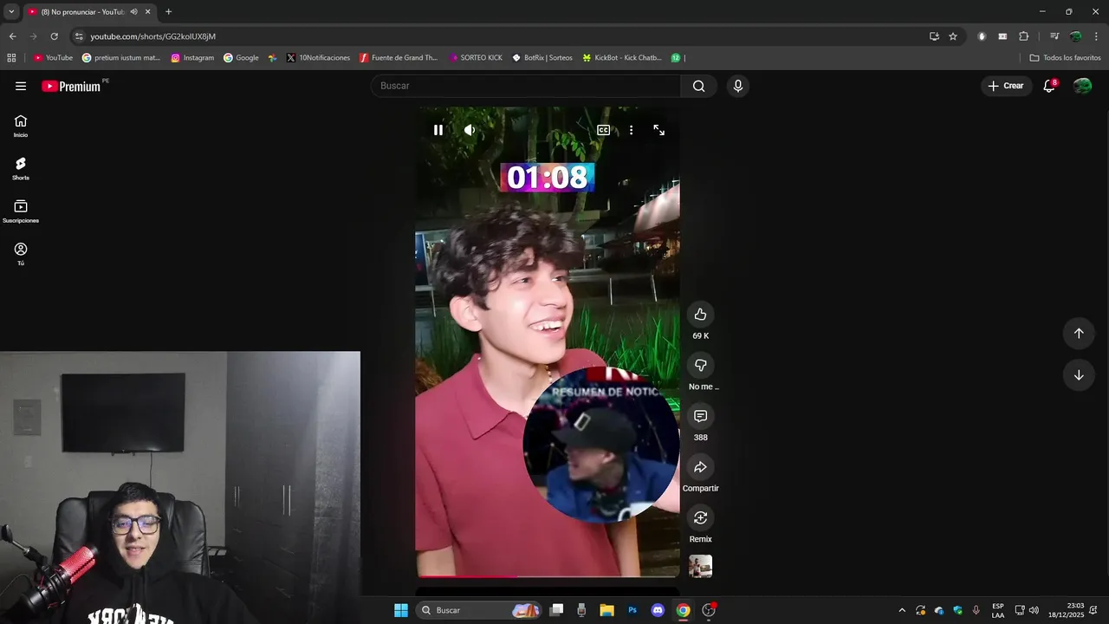This screenshot has width=1109, height=624.
Task: Open the BotRix | Sorteos bookmark
Action: point(542,58)
